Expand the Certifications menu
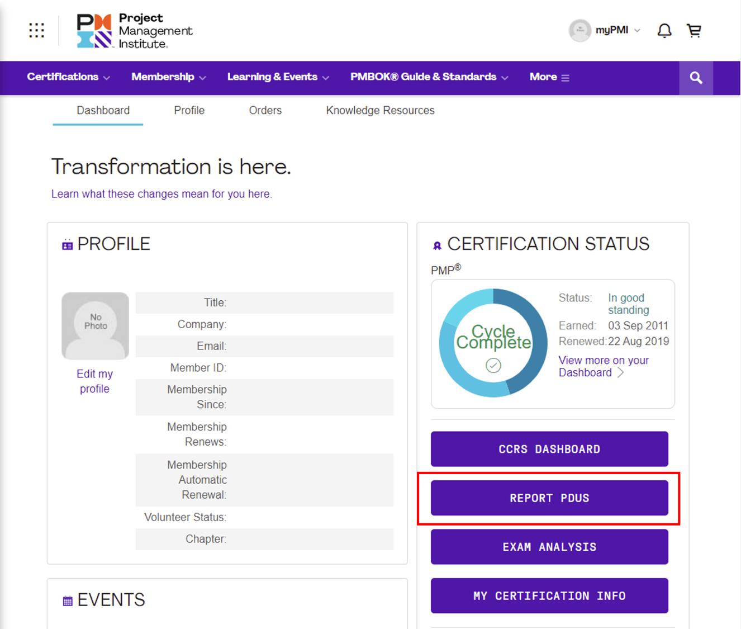This screenshot has height=629, width=741. [69, 77]
